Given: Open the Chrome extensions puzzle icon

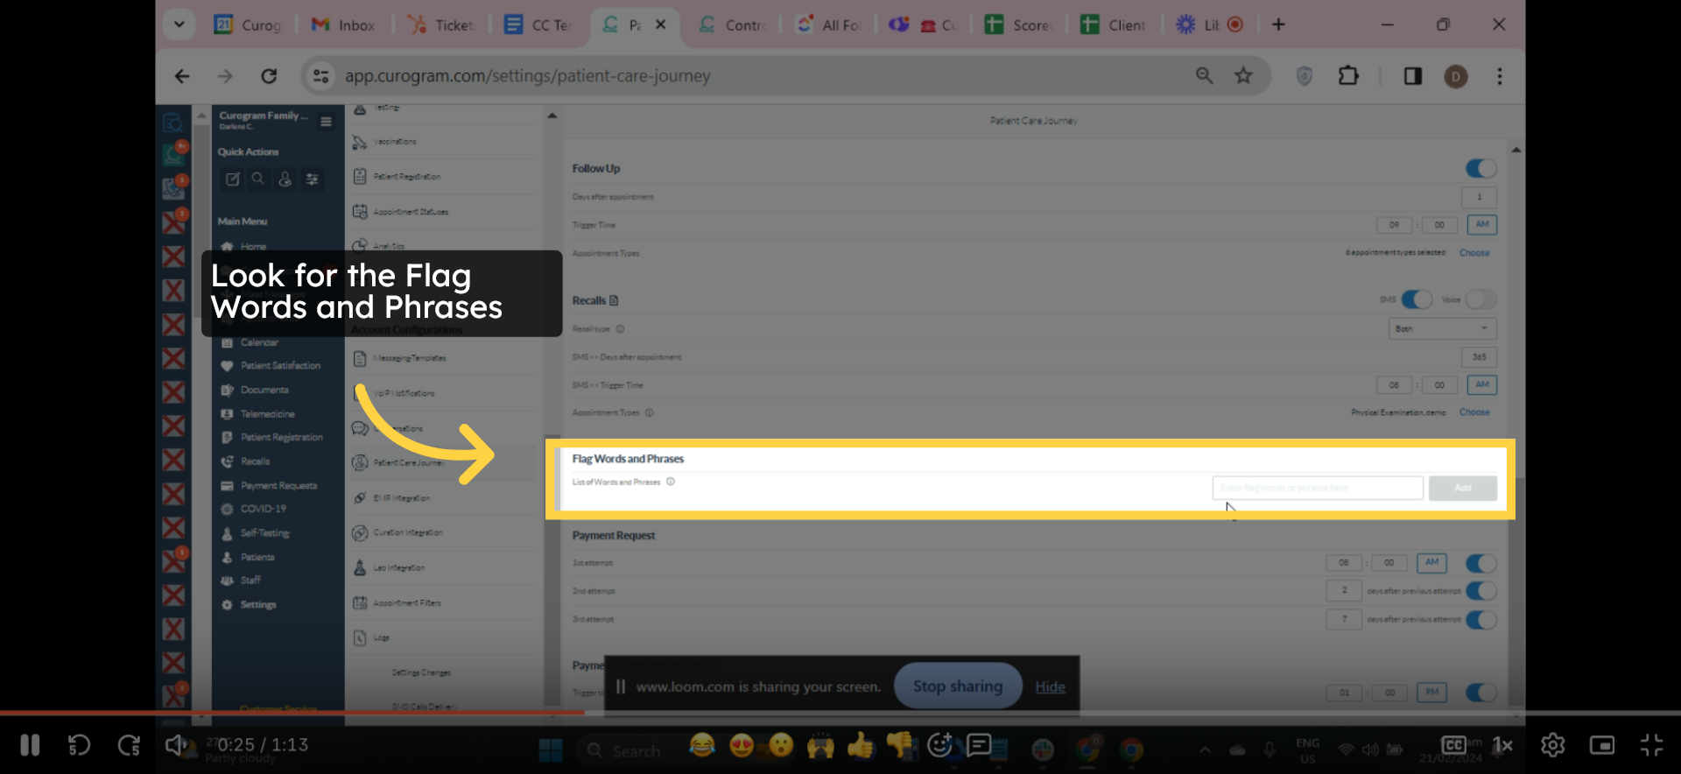Looking at the screenshot, I should pyautogui.click(x=1348, y=76).
